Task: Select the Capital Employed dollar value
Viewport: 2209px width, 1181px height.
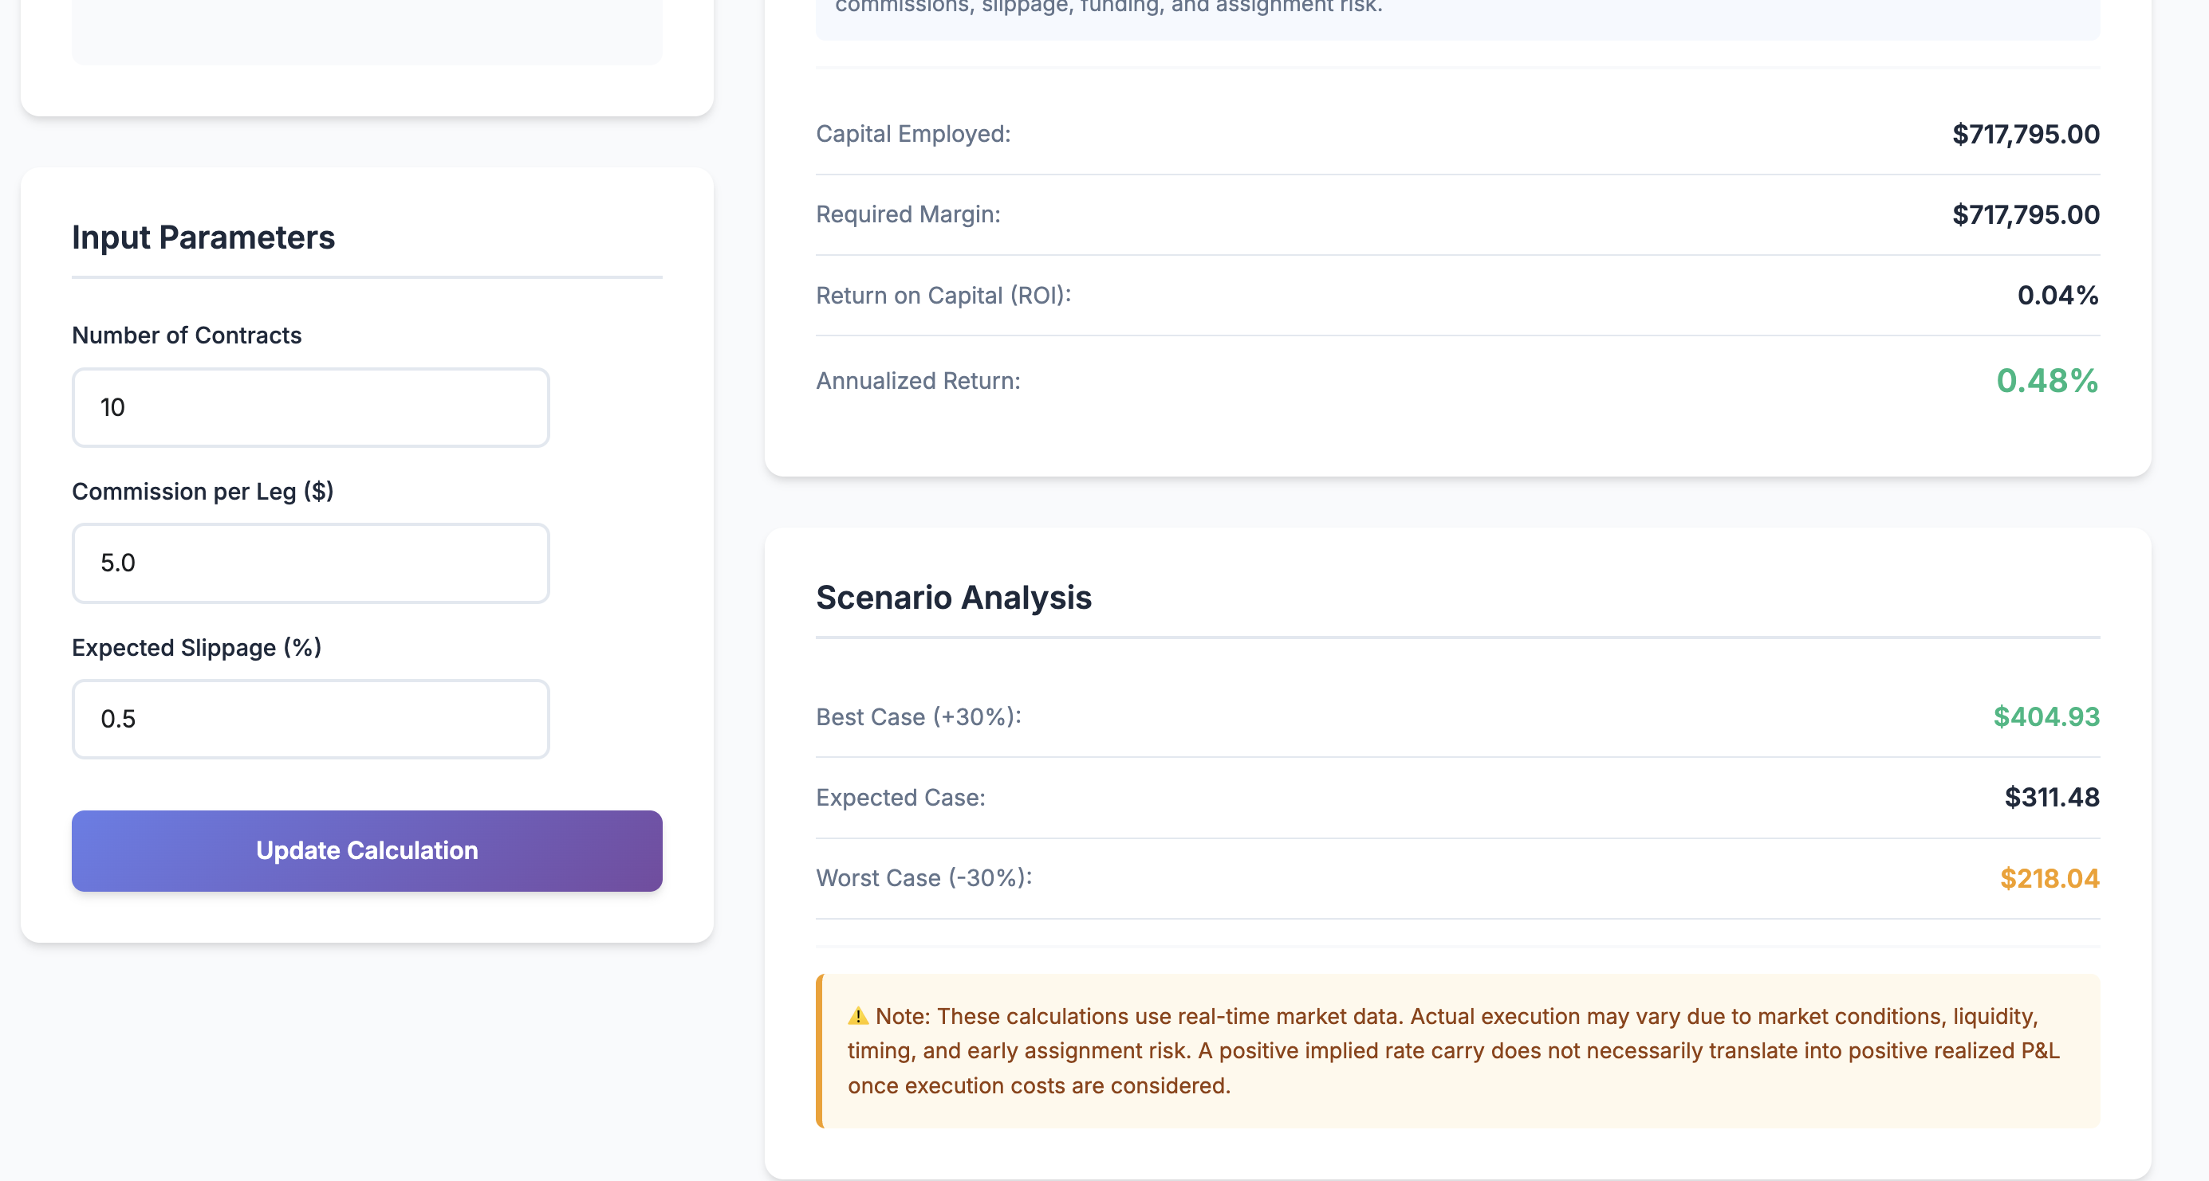Action: (2026, 134)
